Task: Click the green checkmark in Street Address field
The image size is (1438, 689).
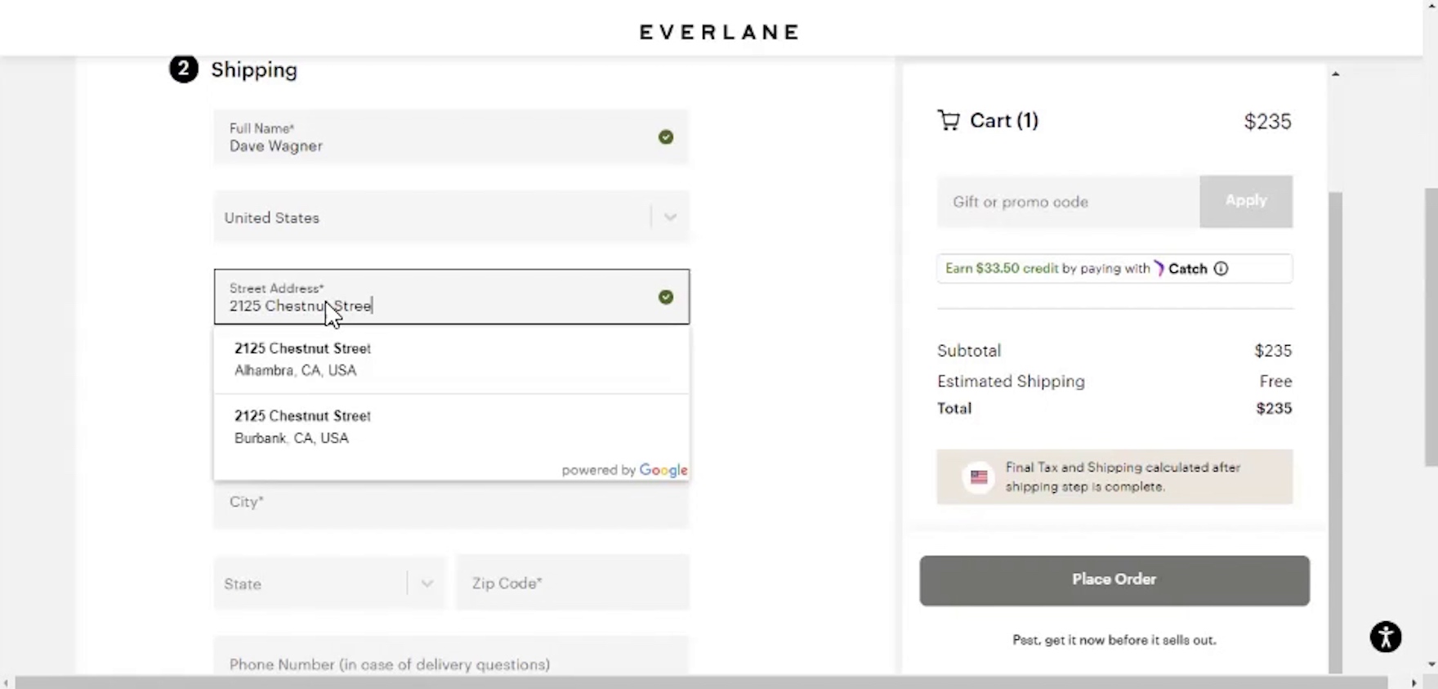Action: pos(666,298)
